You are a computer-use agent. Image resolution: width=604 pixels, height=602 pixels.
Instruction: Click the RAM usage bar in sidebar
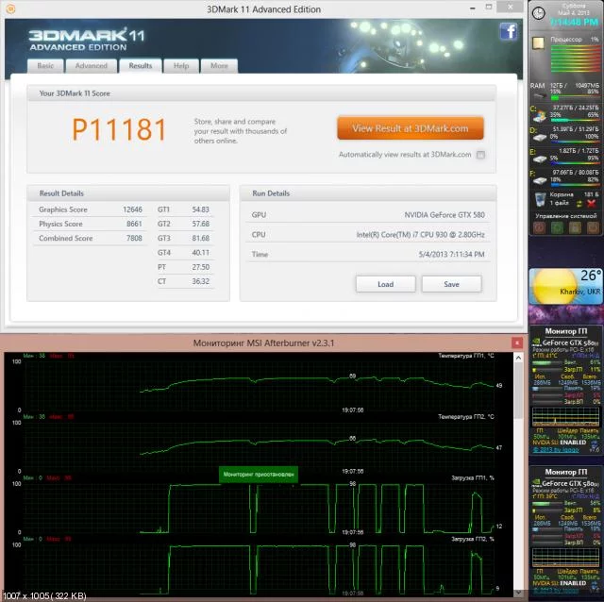(x=574, y=98)
